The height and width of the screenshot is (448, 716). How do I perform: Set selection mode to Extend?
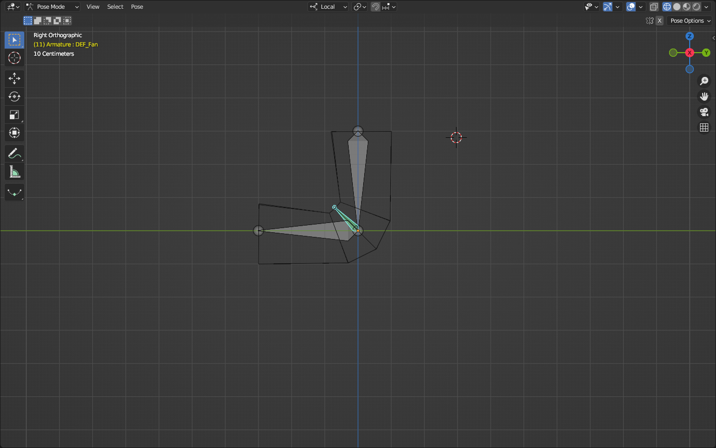pos(38,21)
